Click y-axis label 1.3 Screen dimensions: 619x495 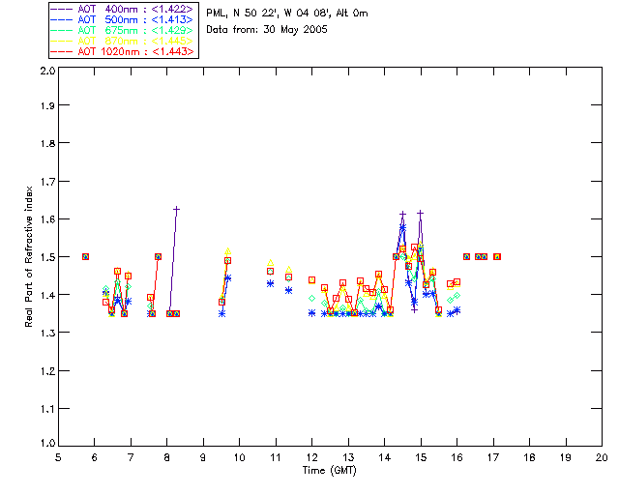tap(47, 333)
